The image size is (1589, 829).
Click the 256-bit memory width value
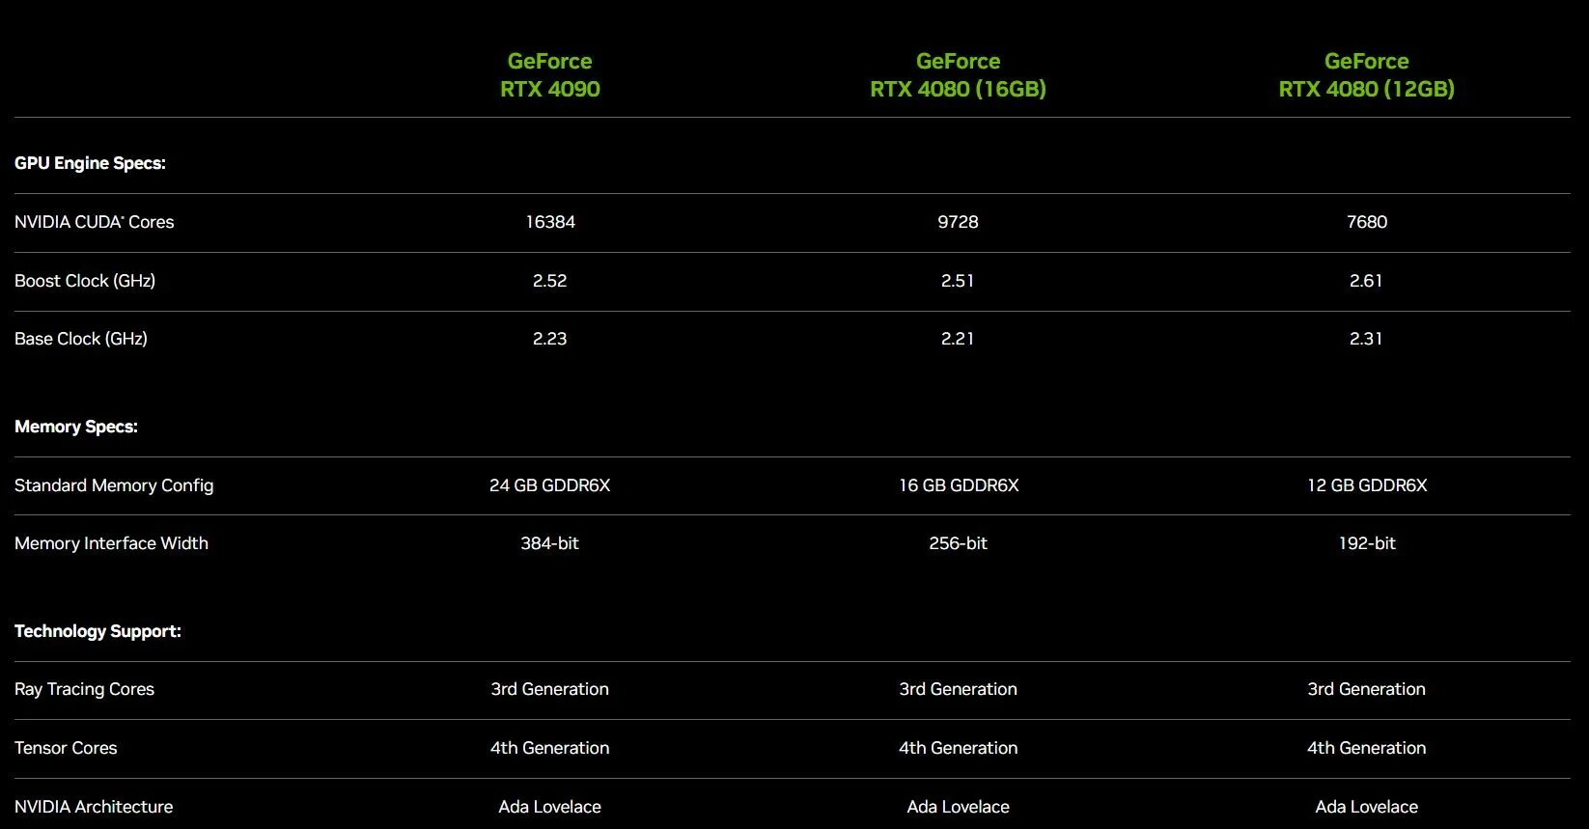958,543
